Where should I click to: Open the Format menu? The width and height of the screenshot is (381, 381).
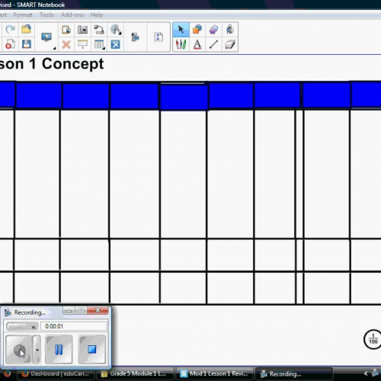click(x=23, y=15)
